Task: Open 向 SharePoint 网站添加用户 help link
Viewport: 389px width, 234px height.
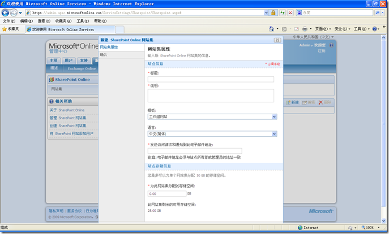Action: tap(71, 133)
